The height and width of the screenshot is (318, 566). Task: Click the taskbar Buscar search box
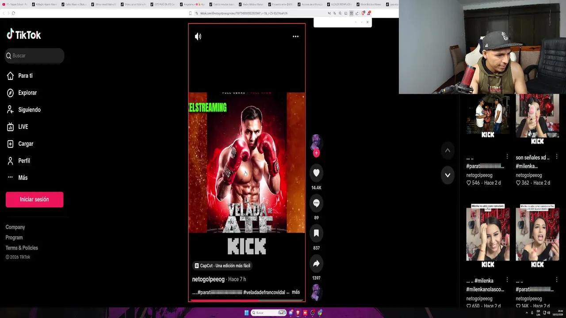pyautogui.click(x=269, y=313)
